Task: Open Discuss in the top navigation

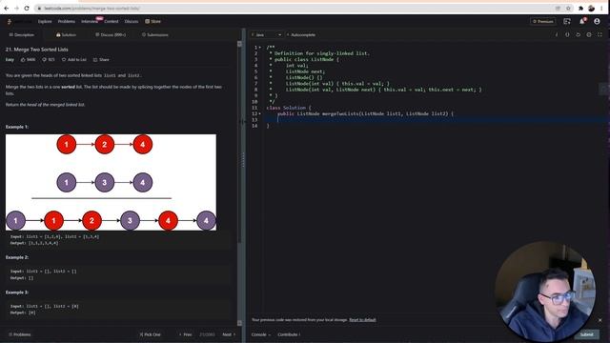Action: click(132, 21)
